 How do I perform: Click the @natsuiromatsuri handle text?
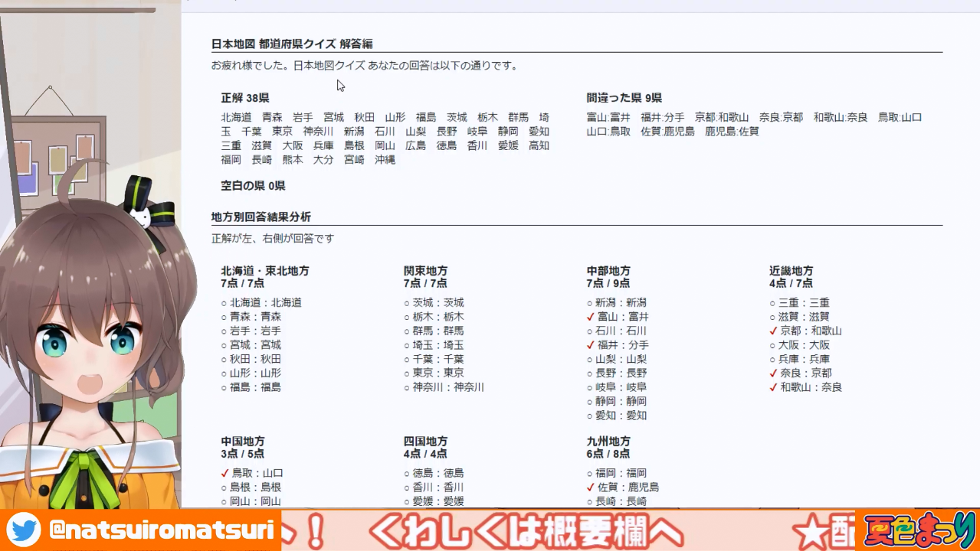click(x=162, y=530)
